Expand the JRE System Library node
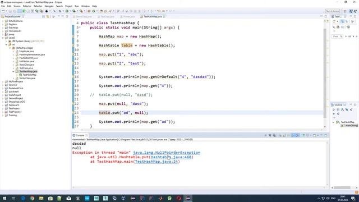359x202 pixels. tap(6, 41)
